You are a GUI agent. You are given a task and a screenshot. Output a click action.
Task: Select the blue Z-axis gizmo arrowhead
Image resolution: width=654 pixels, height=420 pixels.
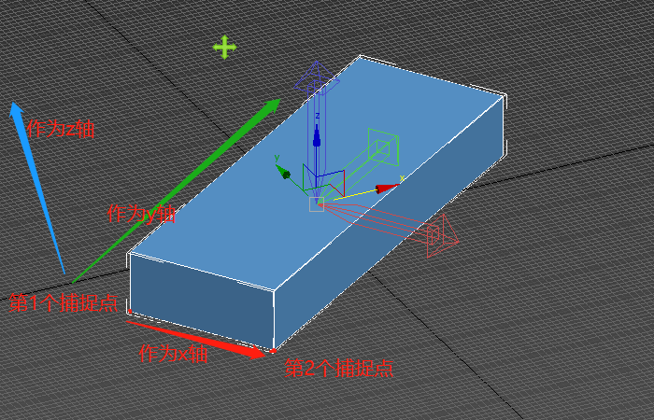click(318, 137)
